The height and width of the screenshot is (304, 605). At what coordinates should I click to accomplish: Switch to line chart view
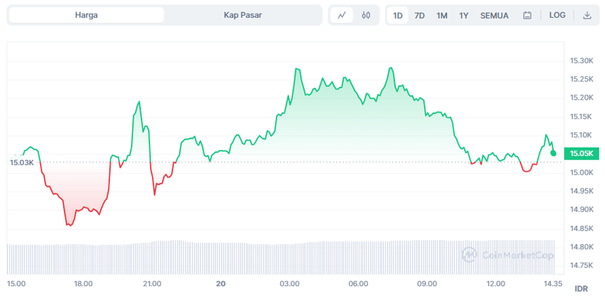click(x=342, y=15)
